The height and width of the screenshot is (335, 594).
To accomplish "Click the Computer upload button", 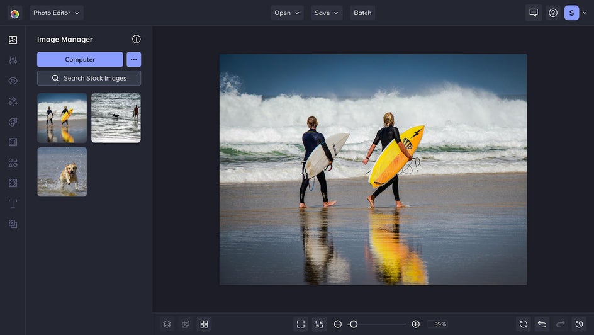I will point(80,59).
